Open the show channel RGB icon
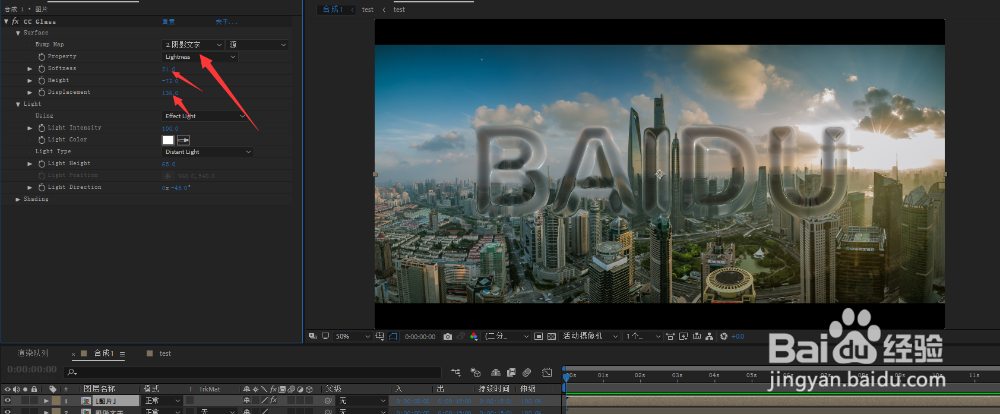 tap(473, 336)
